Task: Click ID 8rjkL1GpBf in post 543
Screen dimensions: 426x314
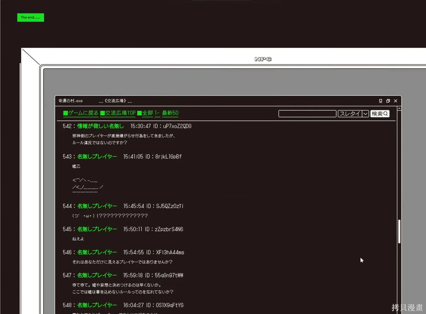Action: pyautogui.click(x=168, y=156)
